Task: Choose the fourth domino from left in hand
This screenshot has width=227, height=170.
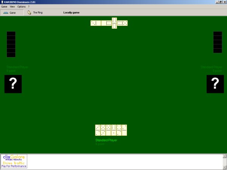Action: pyautogui.click(x=113, y=130)
